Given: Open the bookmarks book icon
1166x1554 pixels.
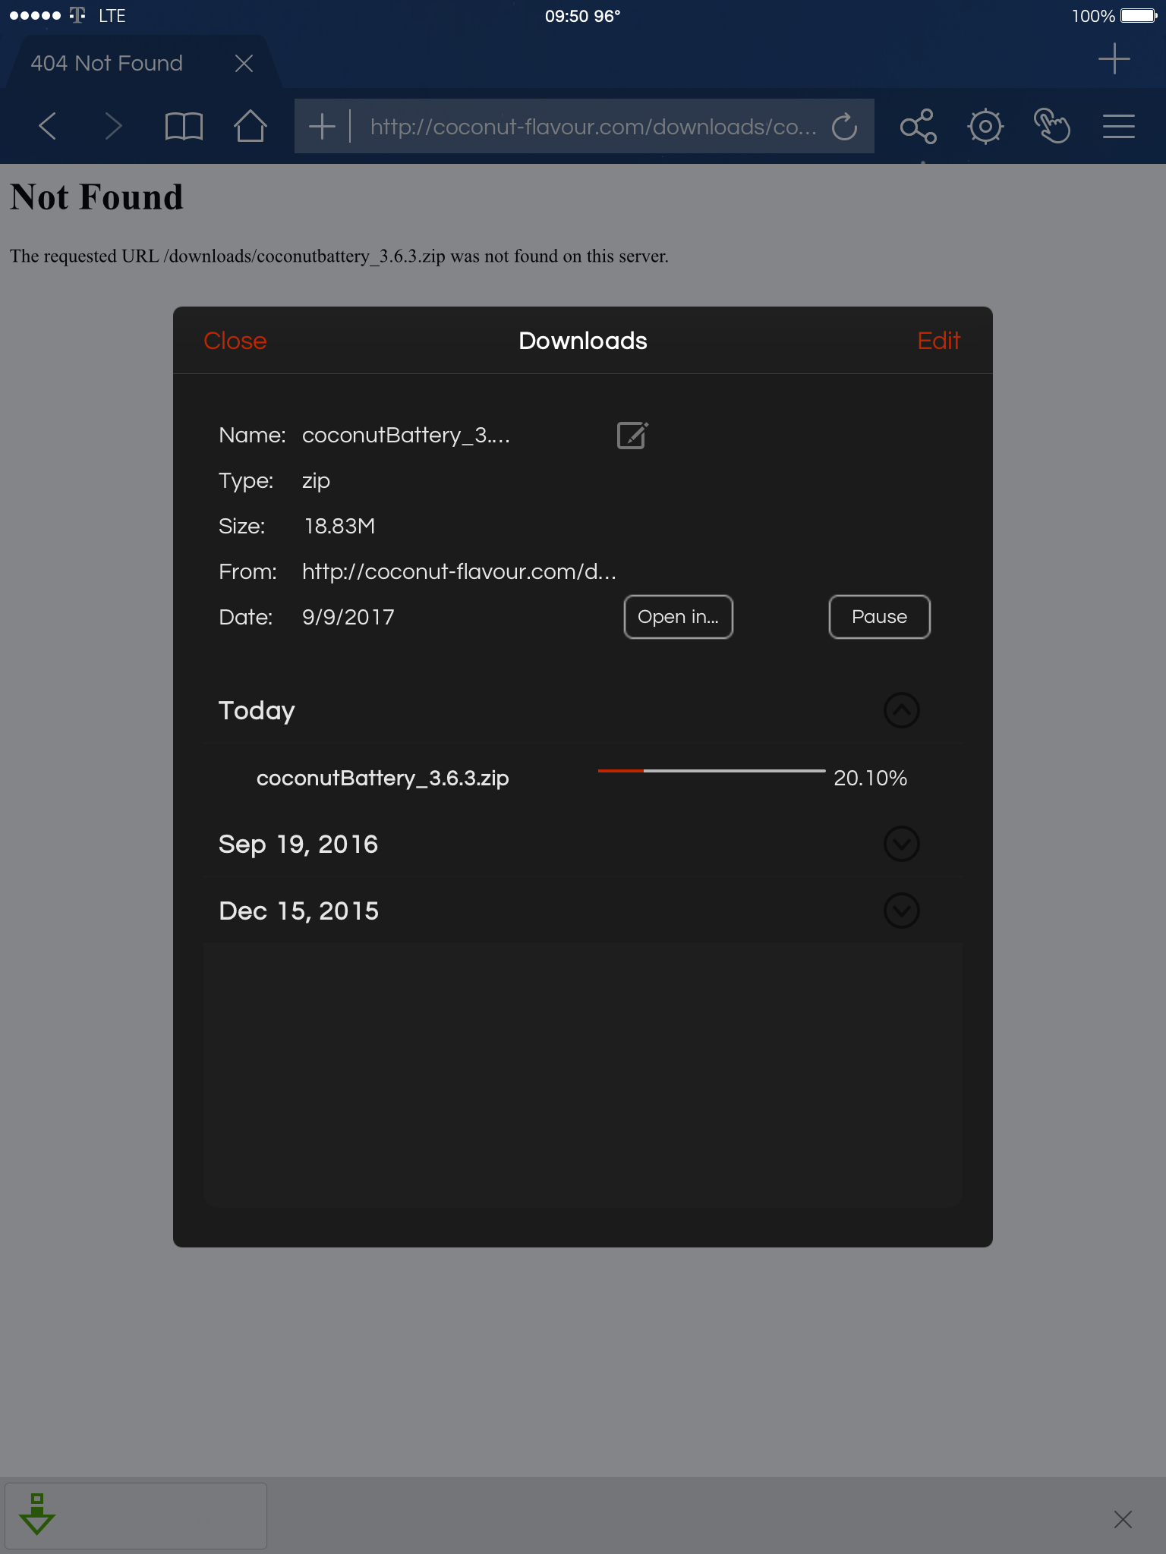Looking at the screenshot, I should pos(184,126).
